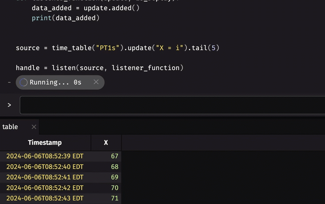Screen dimensions: 325x204
Task: Click the X column header
Action: click(106, 143)
